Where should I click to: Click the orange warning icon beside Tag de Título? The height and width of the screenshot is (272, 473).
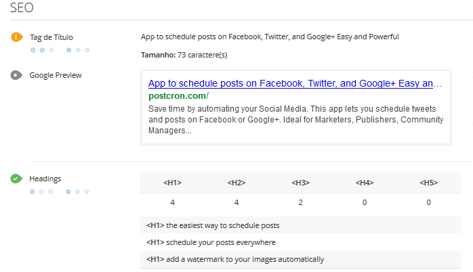(16, 37)
